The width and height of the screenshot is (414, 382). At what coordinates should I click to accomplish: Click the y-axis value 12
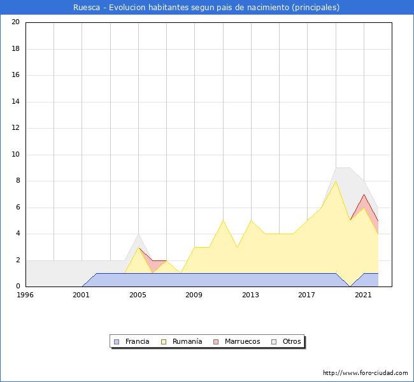click(16, 128)
